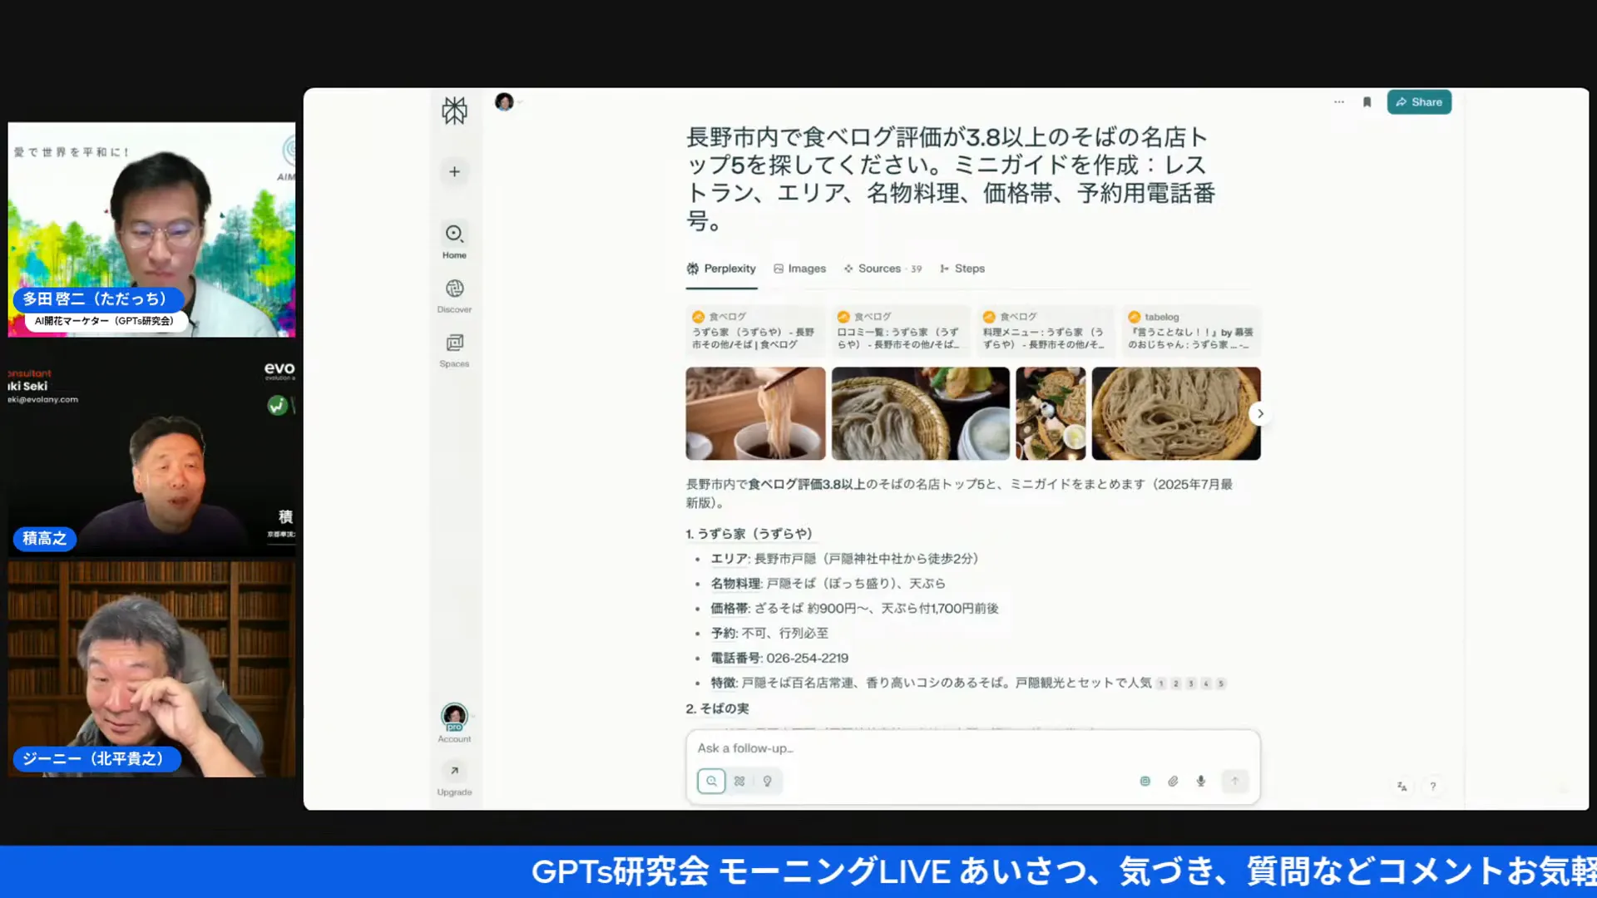
Task: Open Home in the Perplexity sidebar
Action: tap(454, 241)
